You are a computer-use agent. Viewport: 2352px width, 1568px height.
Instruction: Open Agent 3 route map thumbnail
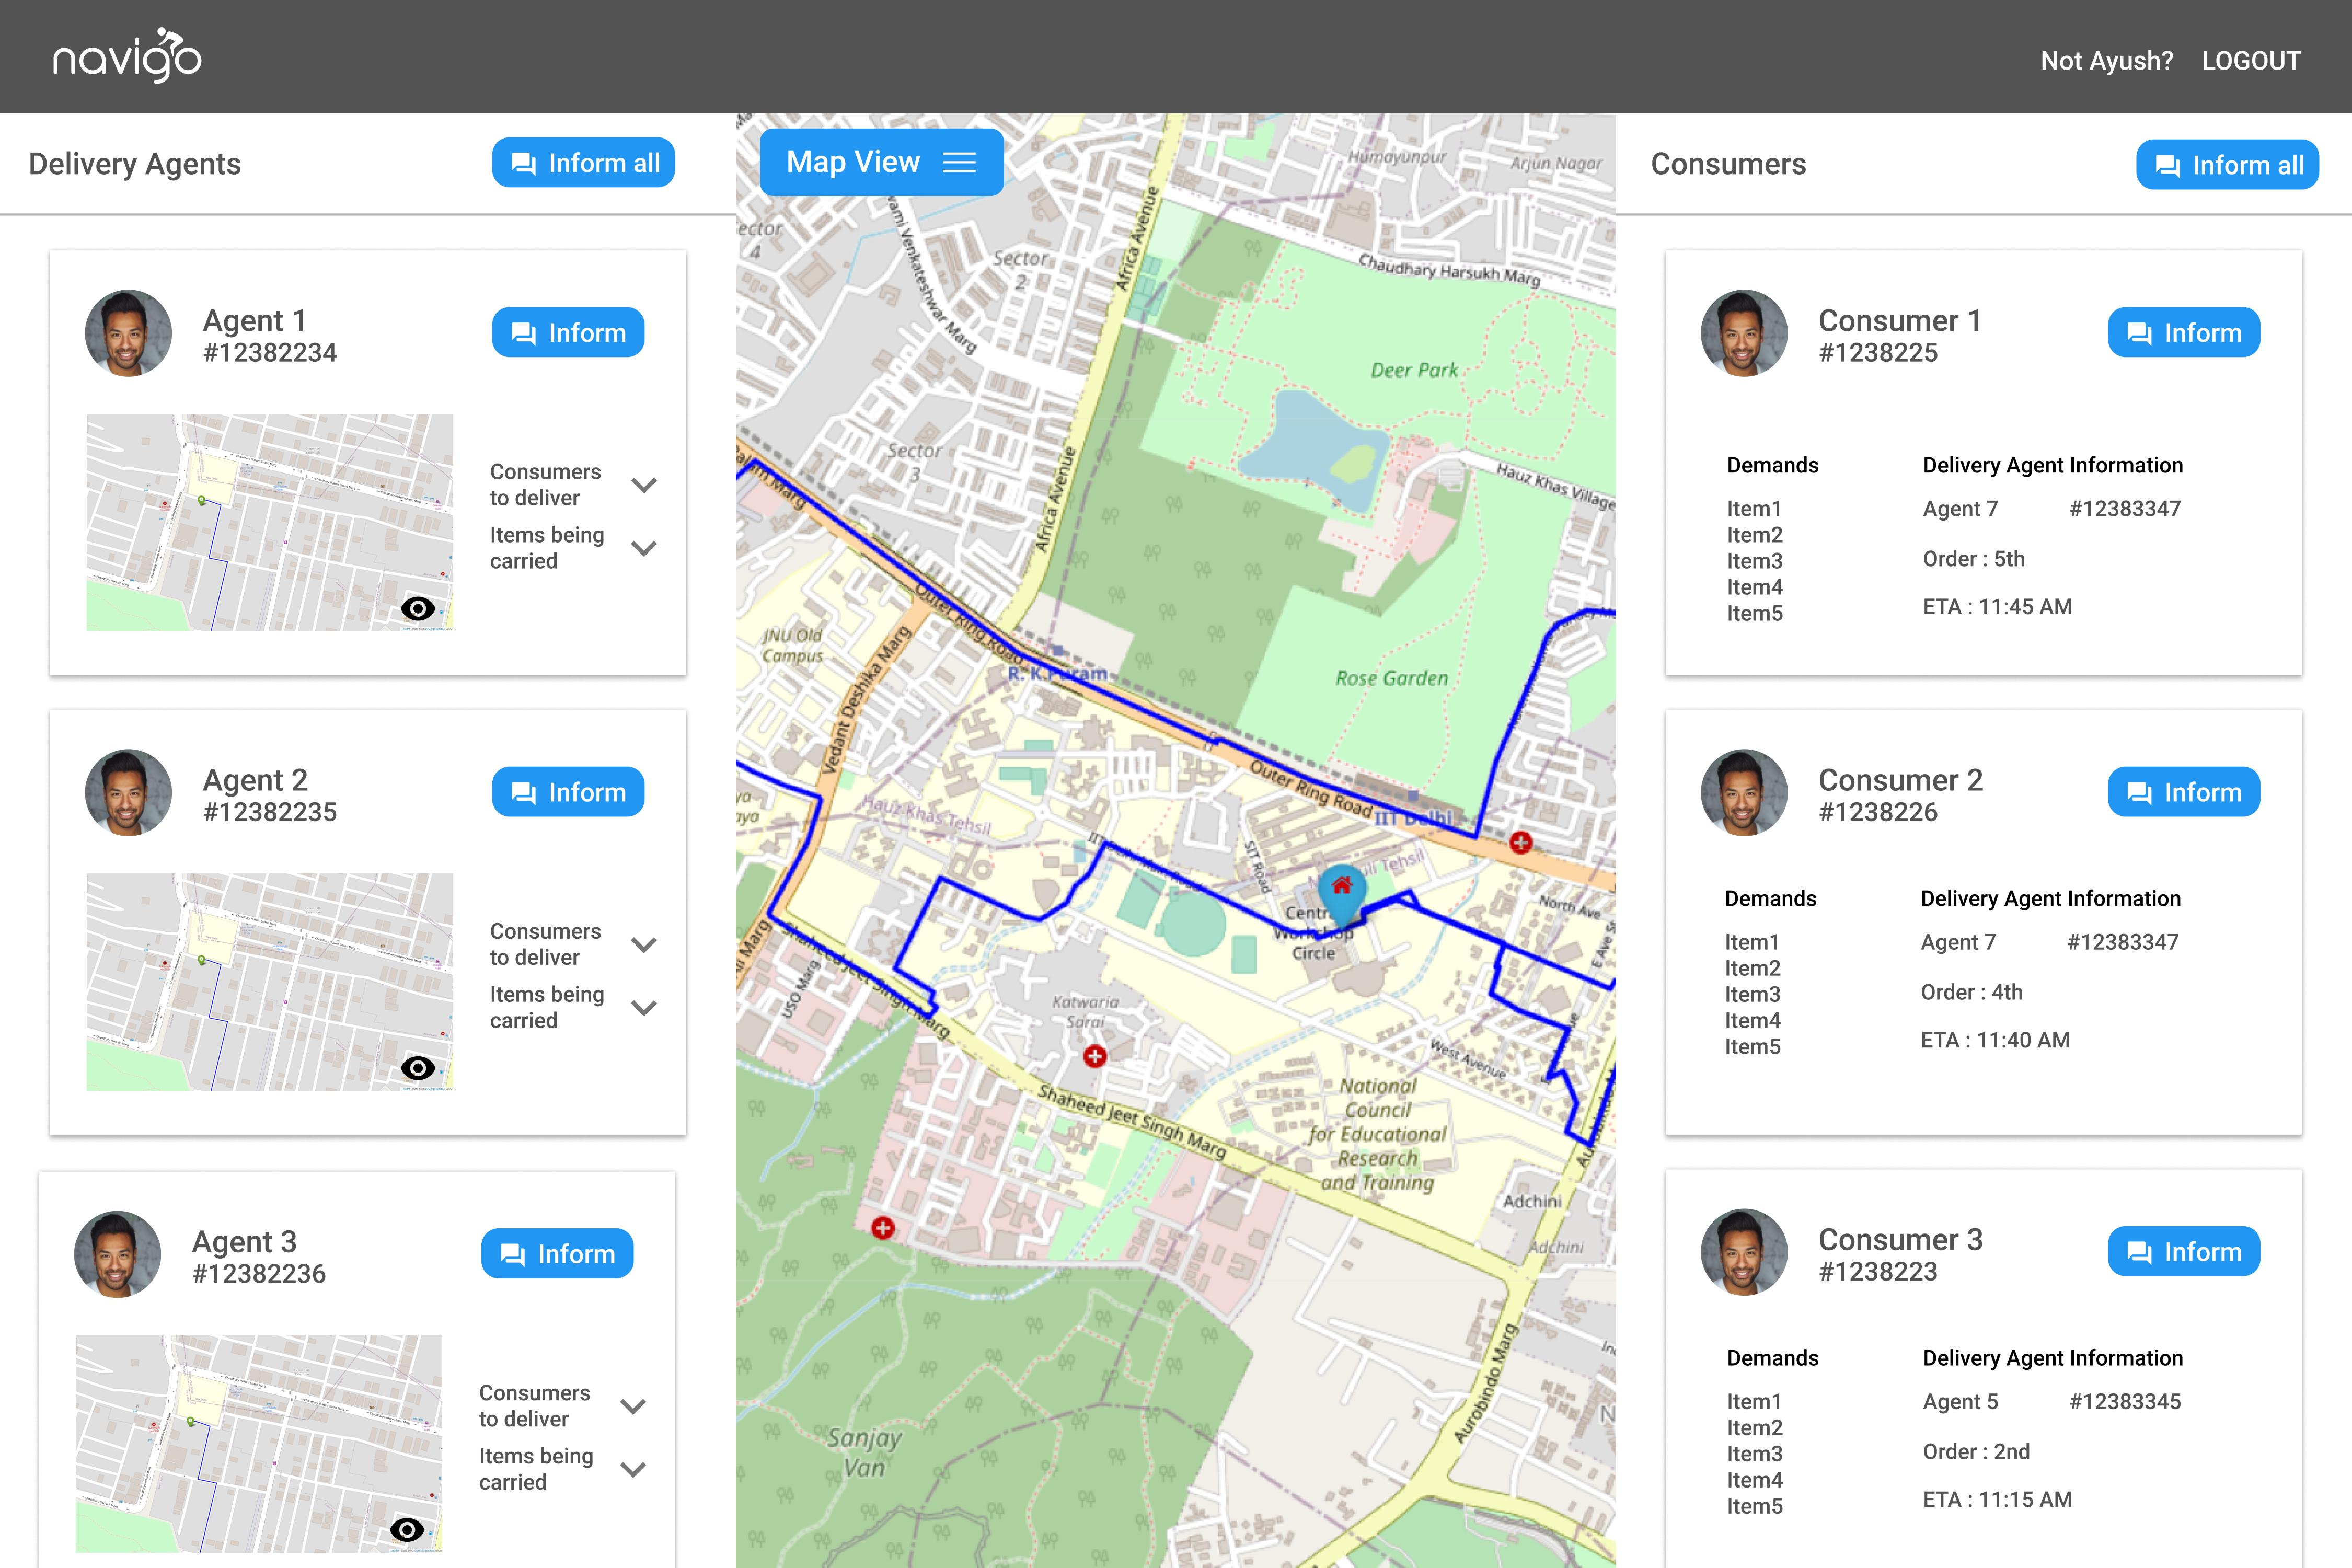point(259,1443)
